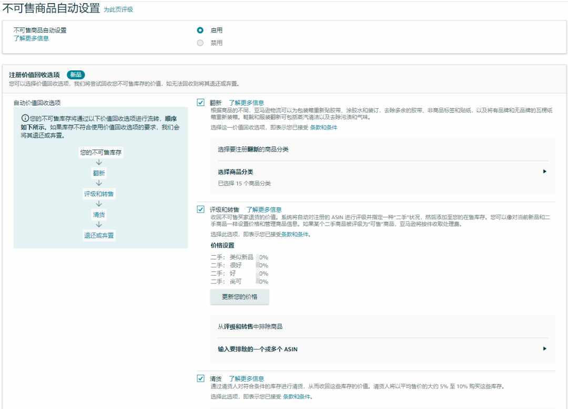This screenshot has width=568, height=409.
Task: Uncheck the 翻新 checkbox
Action: click(201, 103)
